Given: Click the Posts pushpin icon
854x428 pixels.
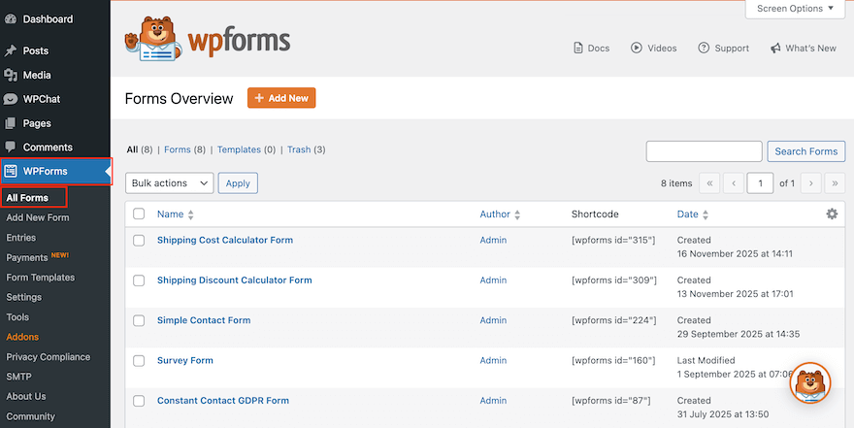Looking at the screenshot, I should 11,50.
